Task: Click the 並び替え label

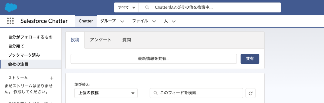Action: [x=82, y=84]
